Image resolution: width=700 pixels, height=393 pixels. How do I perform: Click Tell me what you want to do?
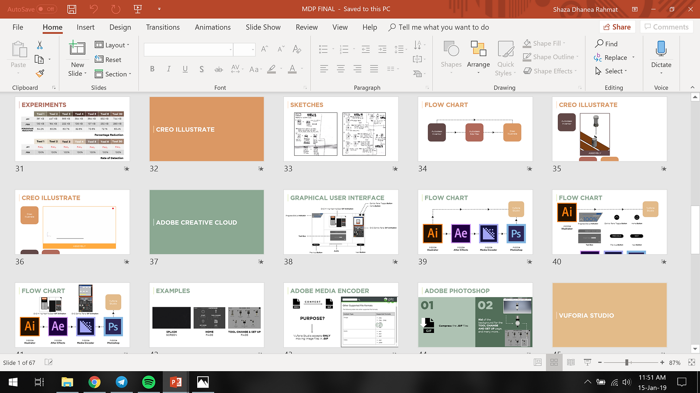click(x=439, y=27)
